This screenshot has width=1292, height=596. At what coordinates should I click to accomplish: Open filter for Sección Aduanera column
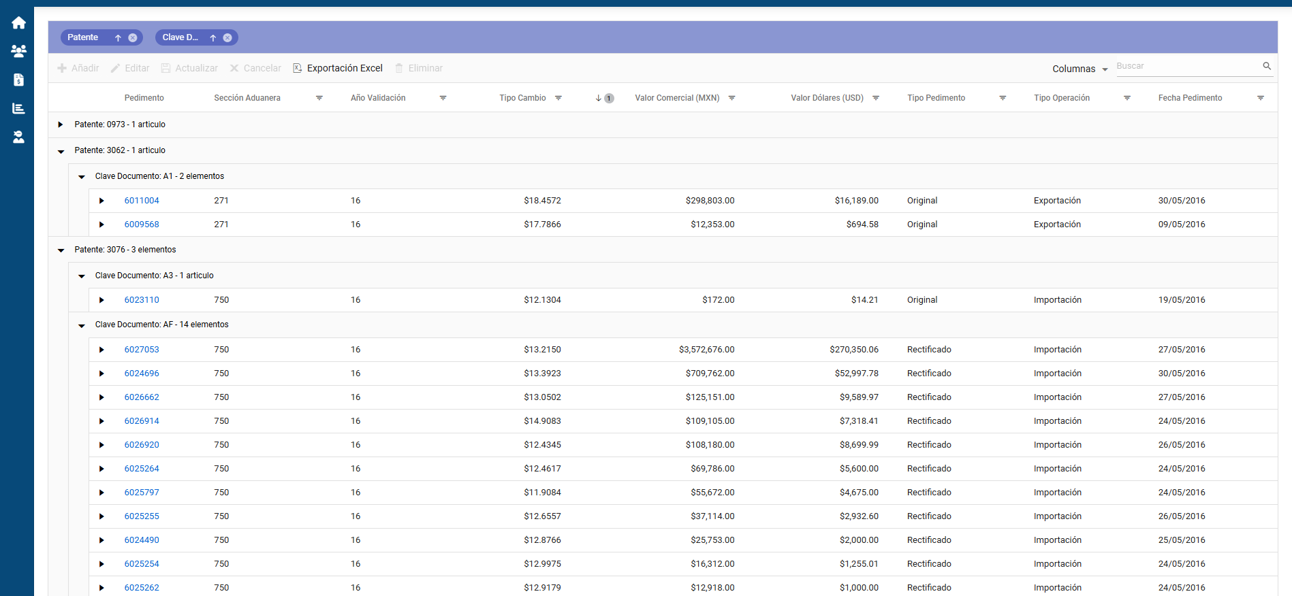pyautogui.click(x=319, y=98)
